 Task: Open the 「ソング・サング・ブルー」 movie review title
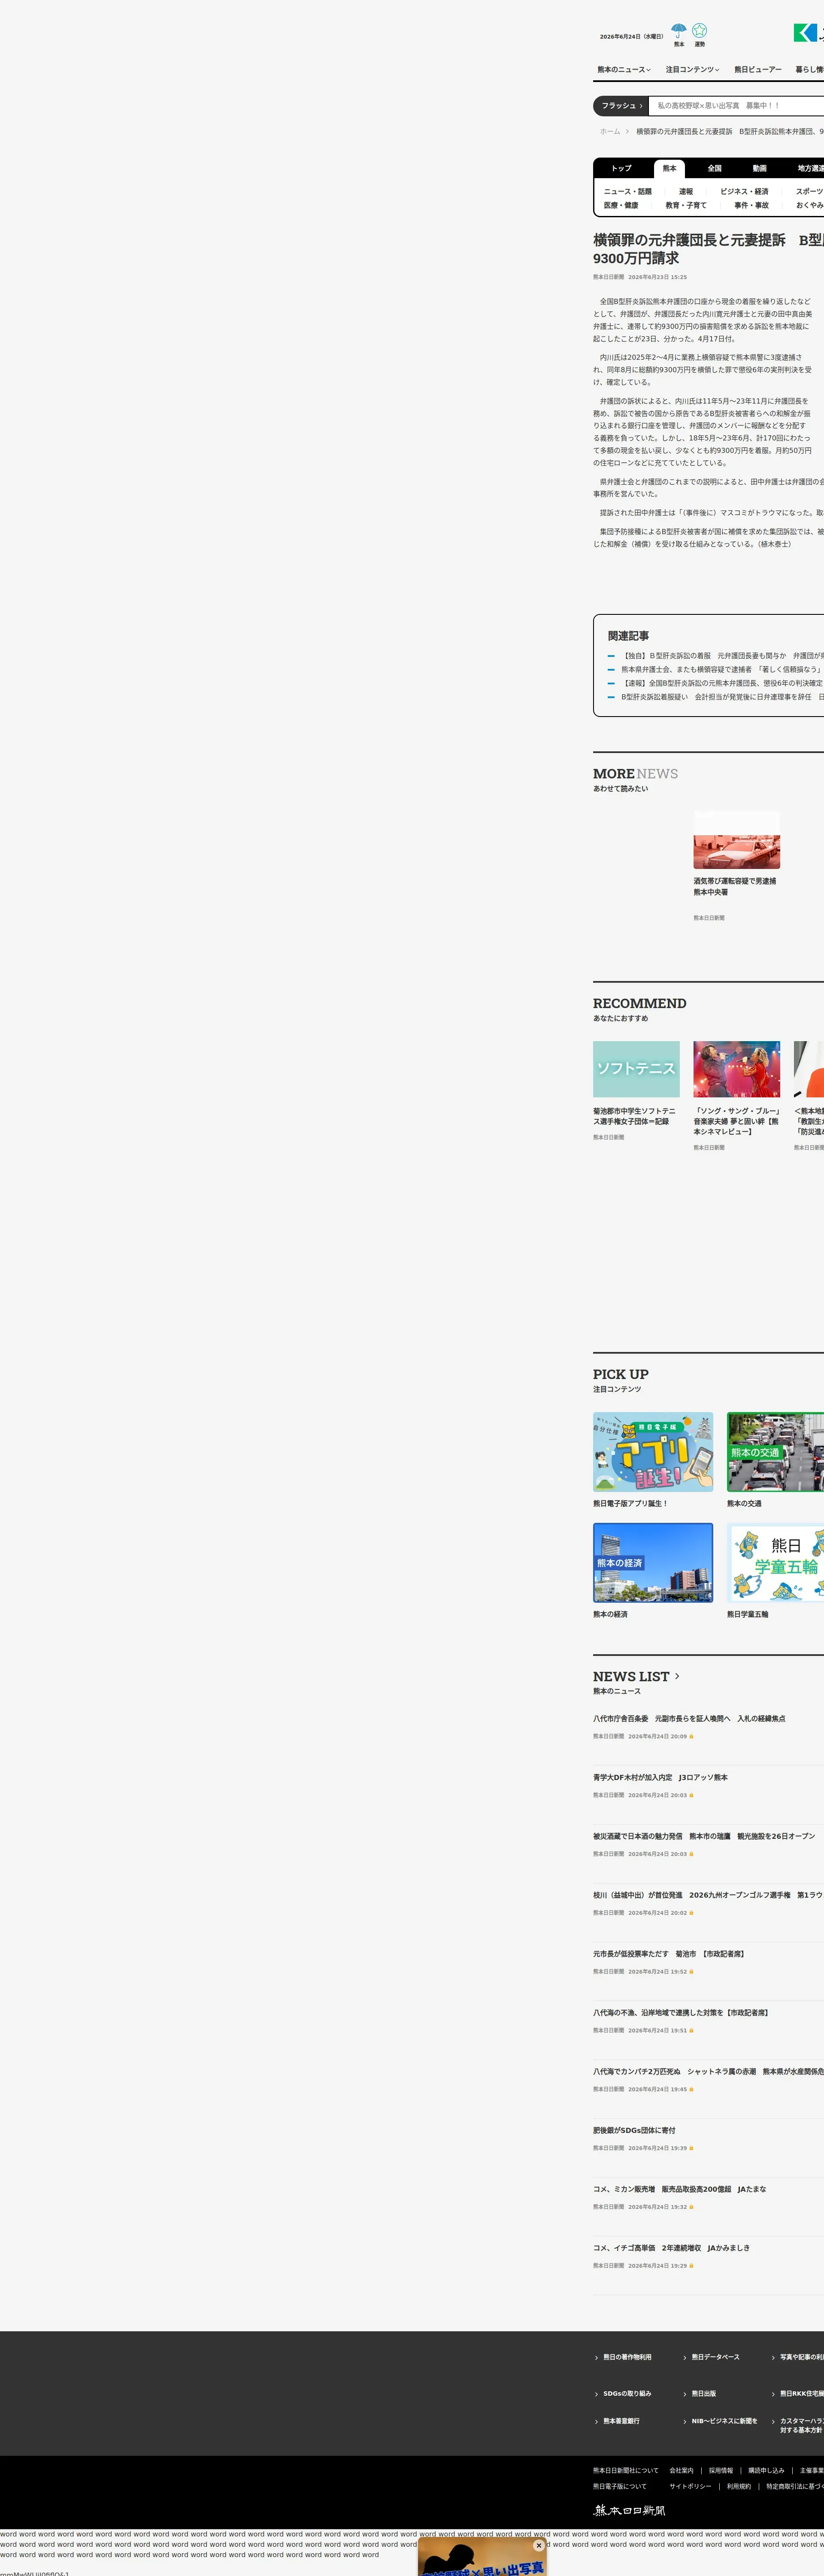pyautogui.click(x=737, y=1122)
